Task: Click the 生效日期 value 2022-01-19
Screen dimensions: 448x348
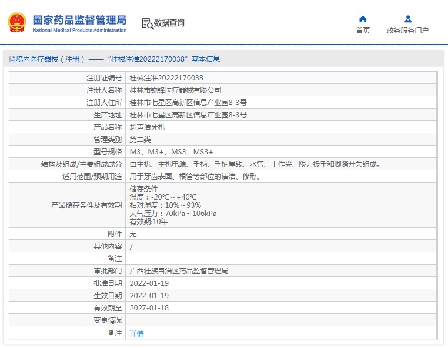Action: click(x=149, y=296)
